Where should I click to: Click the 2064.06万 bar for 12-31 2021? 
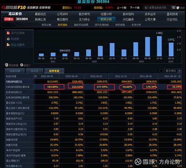click(x=65, y=55)
